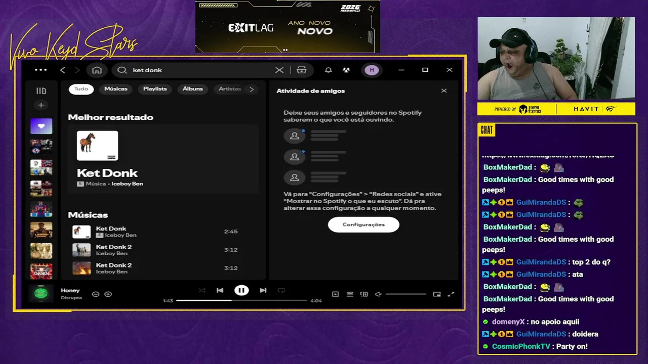Image resolution: width=648 pixels, height=364 pixels.
Task: Click GuiMirandaDS 'top 2 do q?' message
Action: click(x=591, y=262)
